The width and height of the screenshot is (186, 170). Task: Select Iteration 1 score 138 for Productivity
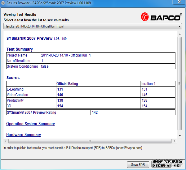pos(144,100)
